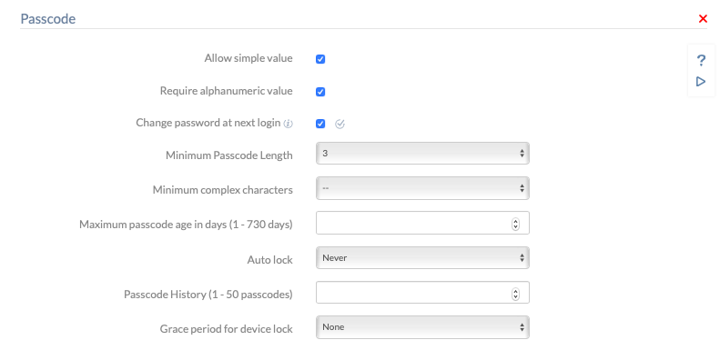Click the 'Allow simple value' label

pyautogui.click(x=248, y=58)
